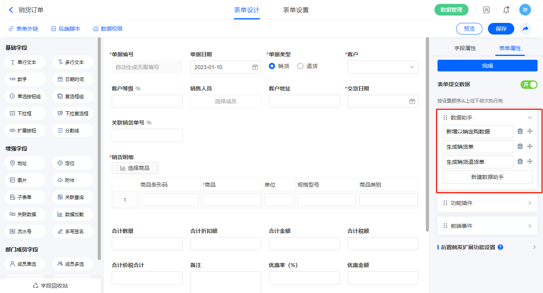Delete the 生成销货单 data assistant
543x293 pixels.
point(520,146)
